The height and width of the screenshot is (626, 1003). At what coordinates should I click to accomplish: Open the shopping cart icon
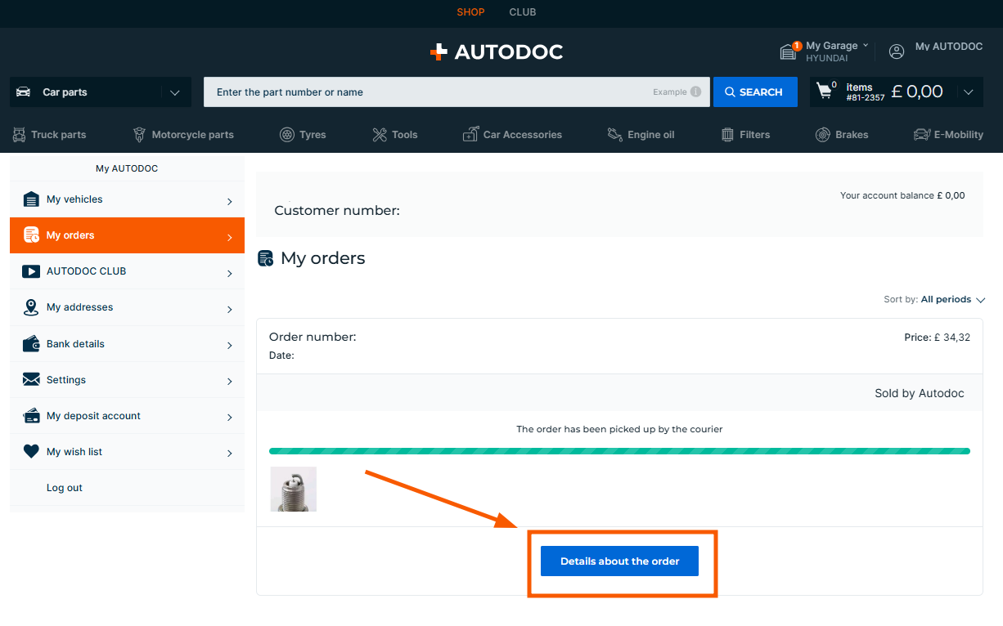825,92
